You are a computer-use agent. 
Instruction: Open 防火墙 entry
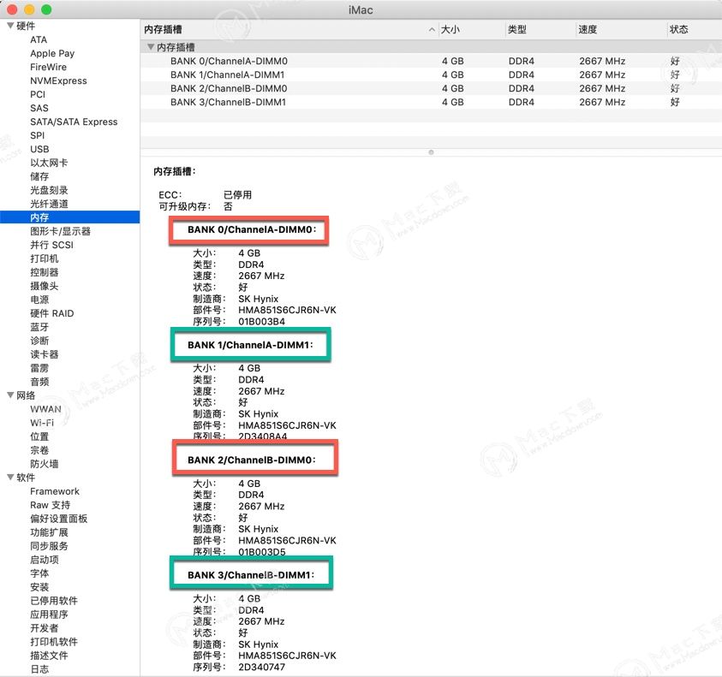pyautogui.click(x=45, y=464)
